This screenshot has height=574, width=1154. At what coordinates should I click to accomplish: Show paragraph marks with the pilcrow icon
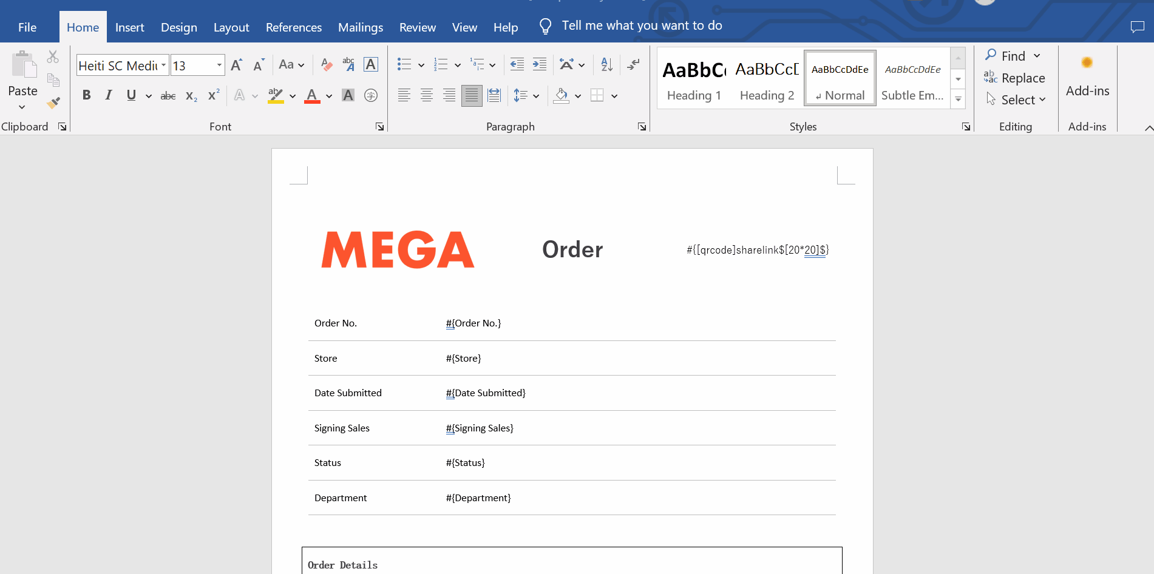point(633,64)
